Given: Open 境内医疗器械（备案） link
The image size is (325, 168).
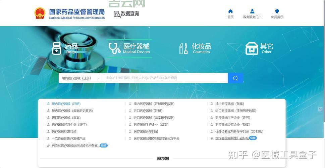Looking at the screenshot, I should point(230,104).
